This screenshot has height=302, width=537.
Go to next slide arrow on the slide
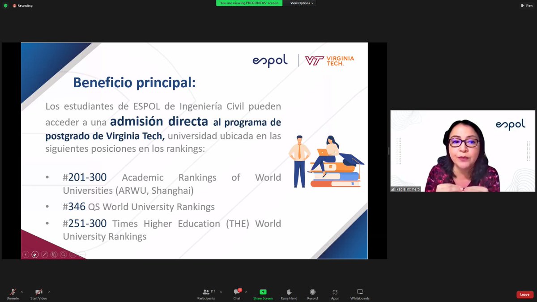tap(35, 255)
